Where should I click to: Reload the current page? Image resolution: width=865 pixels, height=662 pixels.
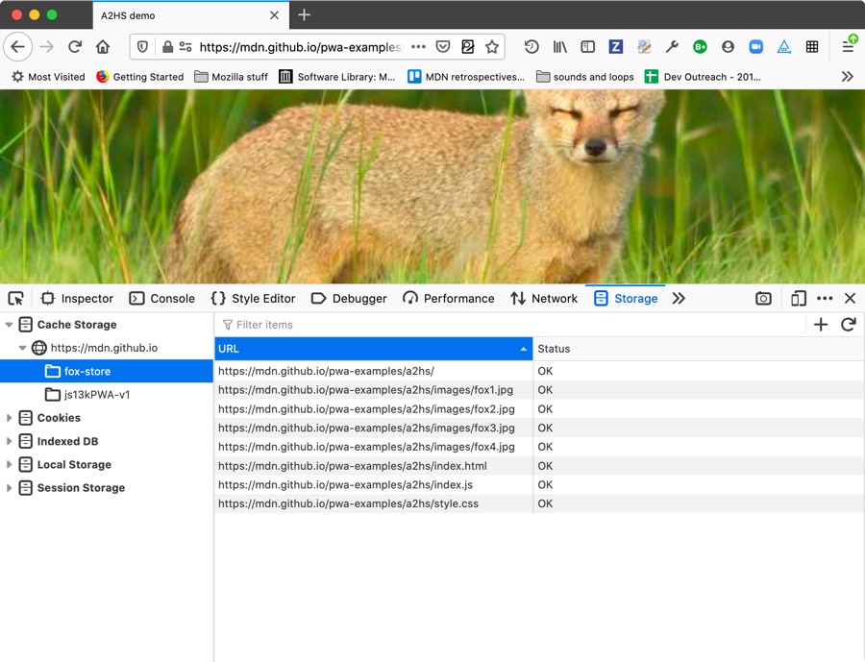(x=75, y=45)
